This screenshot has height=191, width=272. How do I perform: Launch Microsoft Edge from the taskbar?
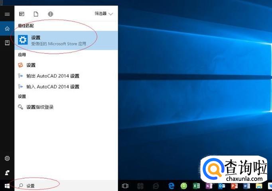tap(171, 186)
